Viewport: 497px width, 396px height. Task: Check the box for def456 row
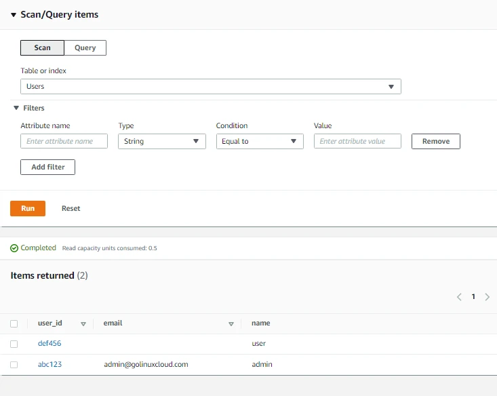click(14, 344)
